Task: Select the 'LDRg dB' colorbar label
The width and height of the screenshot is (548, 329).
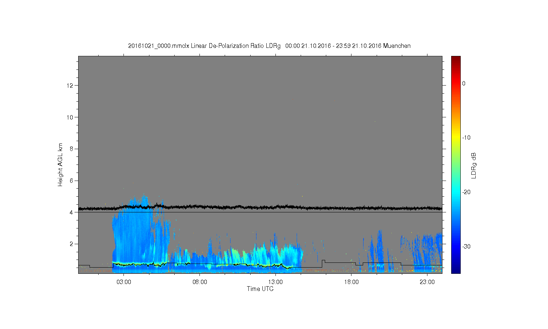Action: pyautogui.click(x=474, y=165)
